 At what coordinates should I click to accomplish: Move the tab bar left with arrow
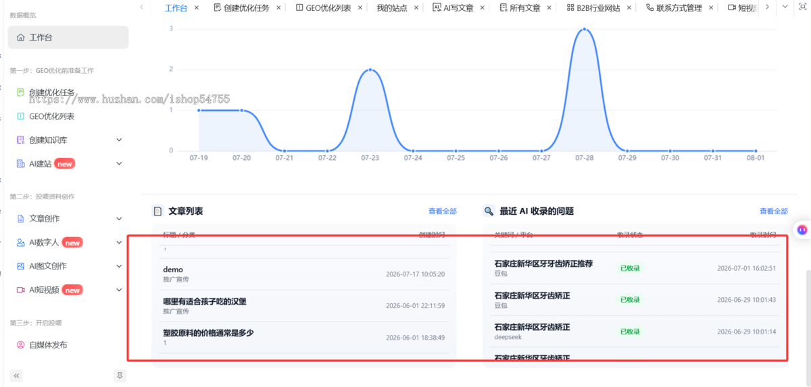coord(141,7)
